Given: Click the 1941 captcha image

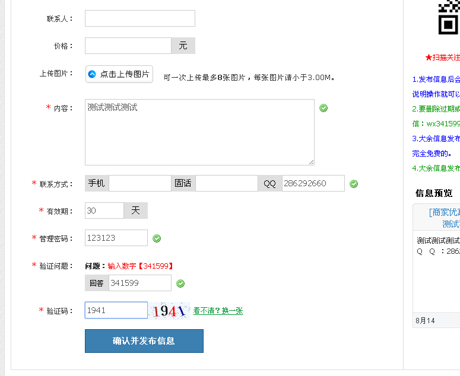Looking at the screenshot, I should [170, 311].
